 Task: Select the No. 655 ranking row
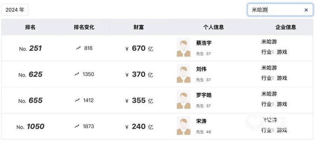pos(157,100)
